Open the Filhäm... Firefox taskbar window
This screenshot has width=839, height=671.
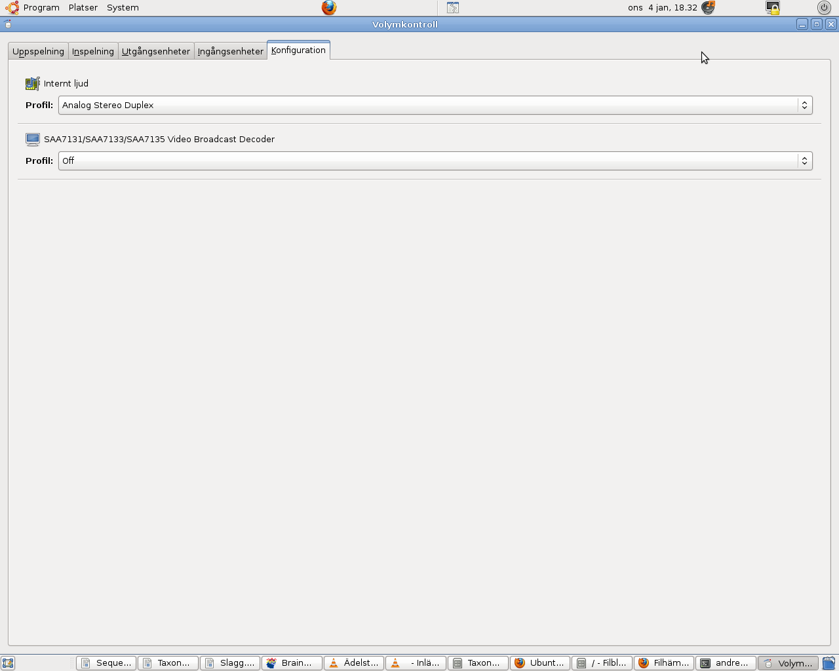(664, 663)
